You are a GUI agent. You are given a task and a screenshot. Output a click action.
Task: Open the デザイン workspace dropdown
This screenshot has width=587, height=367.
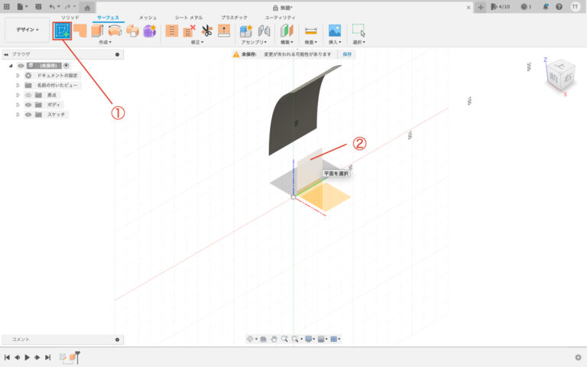tap(28, 30)
